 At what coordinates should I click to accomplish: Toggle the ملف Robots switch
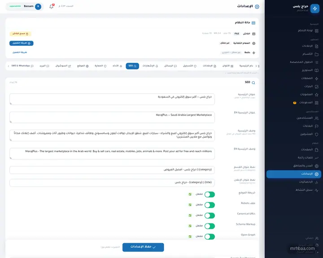coord(210,205)
